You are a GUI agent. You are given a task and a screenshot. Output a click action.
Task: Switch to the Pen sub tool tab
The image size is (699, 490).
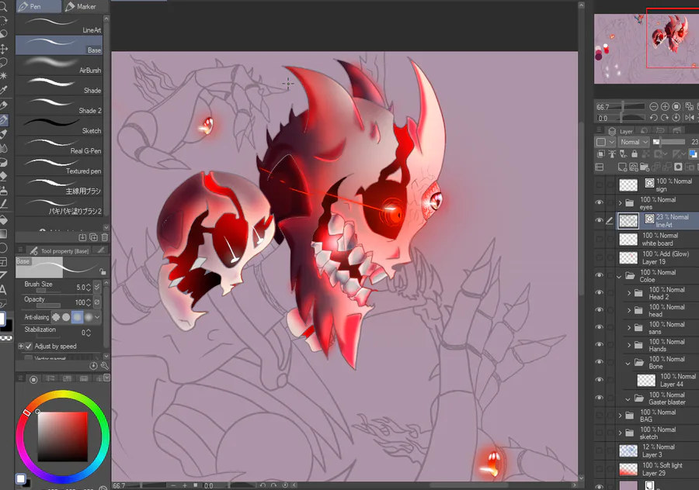(x=38, y=6)
